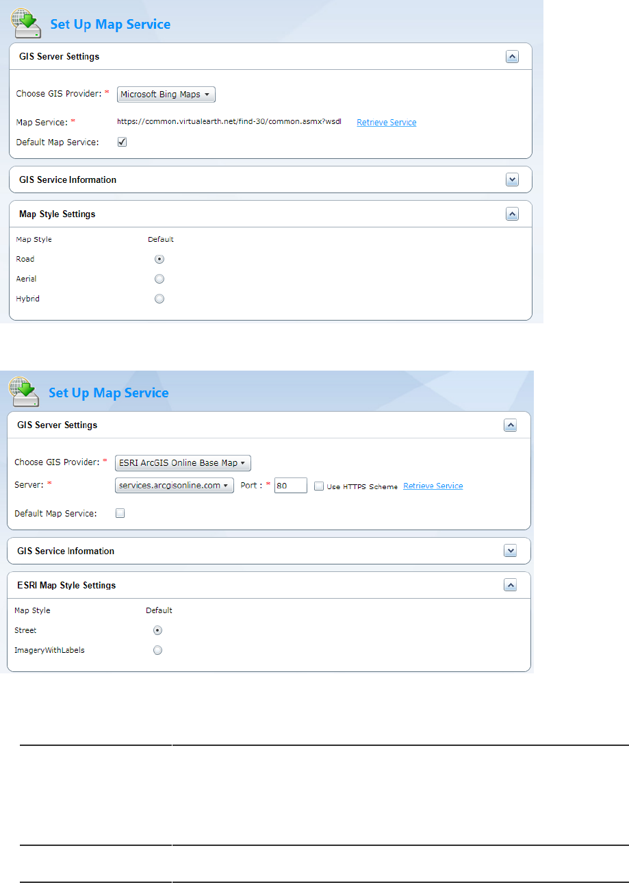Uncheck the checked Default Map Service checkbox
629x883 pixels.
pos(122,142)
